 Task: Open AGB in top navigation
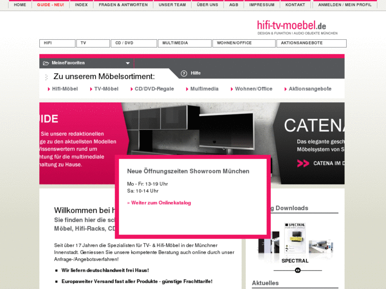pos(234,5)
